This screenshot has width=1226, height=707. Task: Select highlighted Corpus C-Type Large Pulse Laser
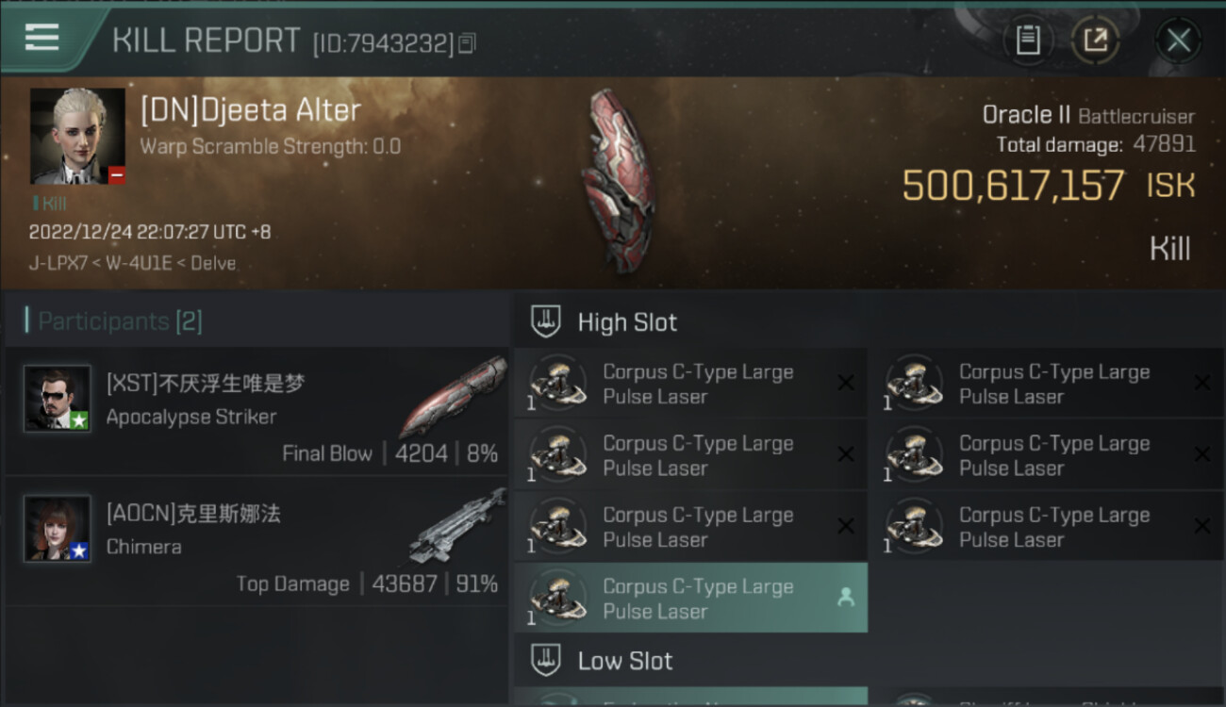pos(690,598)
